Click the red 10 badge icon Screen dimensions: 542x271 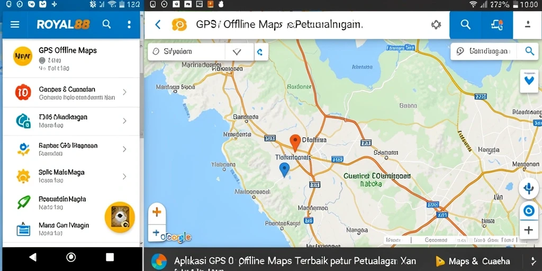pos(23,92)
